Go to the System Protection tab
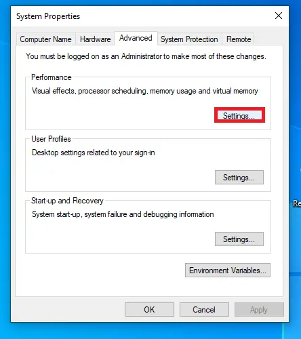This screenshot has height=339, width=301. click(189, 39)
